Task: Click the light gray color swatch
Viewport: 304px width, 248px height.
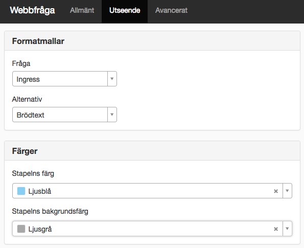Action: click(x=21, y=229)
